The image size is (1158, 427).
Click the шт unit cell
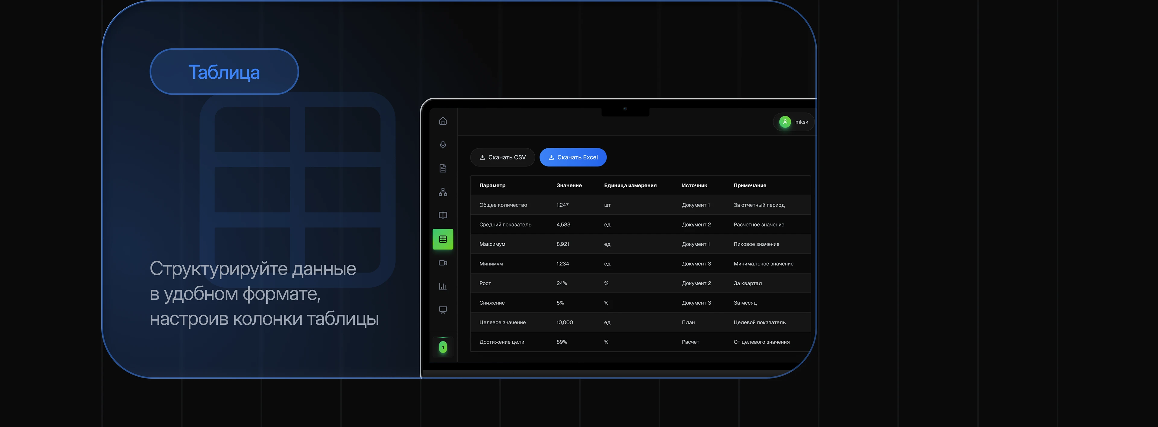coord(607,205)
